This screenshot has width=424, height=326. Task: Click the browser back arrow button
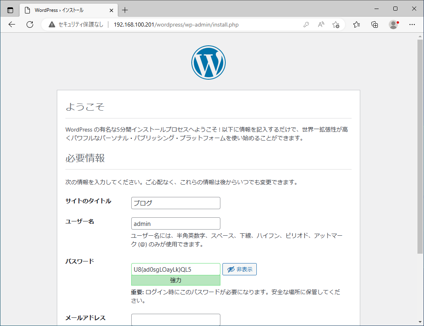click(11, 25)
